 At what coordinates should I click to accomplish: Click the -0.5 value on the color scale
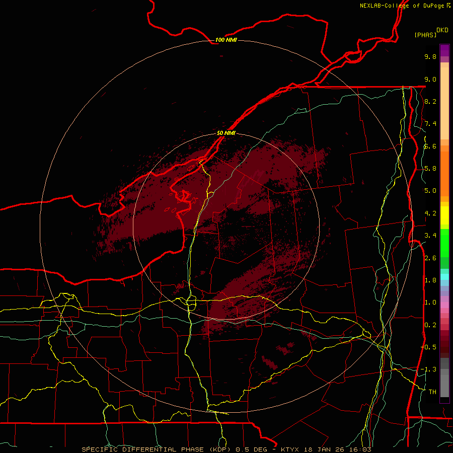(428, 347)
